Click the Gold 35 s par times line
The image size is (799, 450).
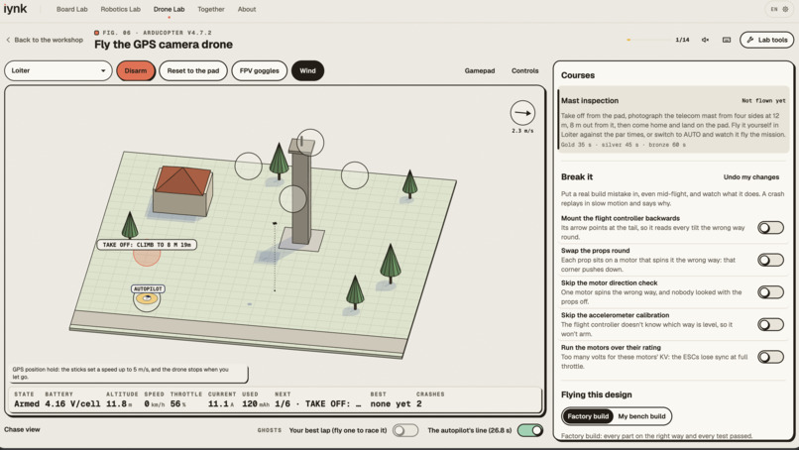(x=624, y=145)
